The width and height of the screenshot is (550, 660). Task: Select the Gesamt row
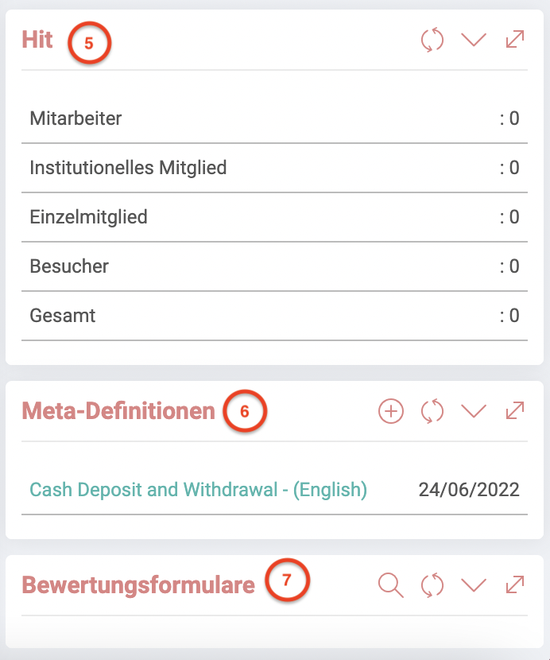(274, 316)
